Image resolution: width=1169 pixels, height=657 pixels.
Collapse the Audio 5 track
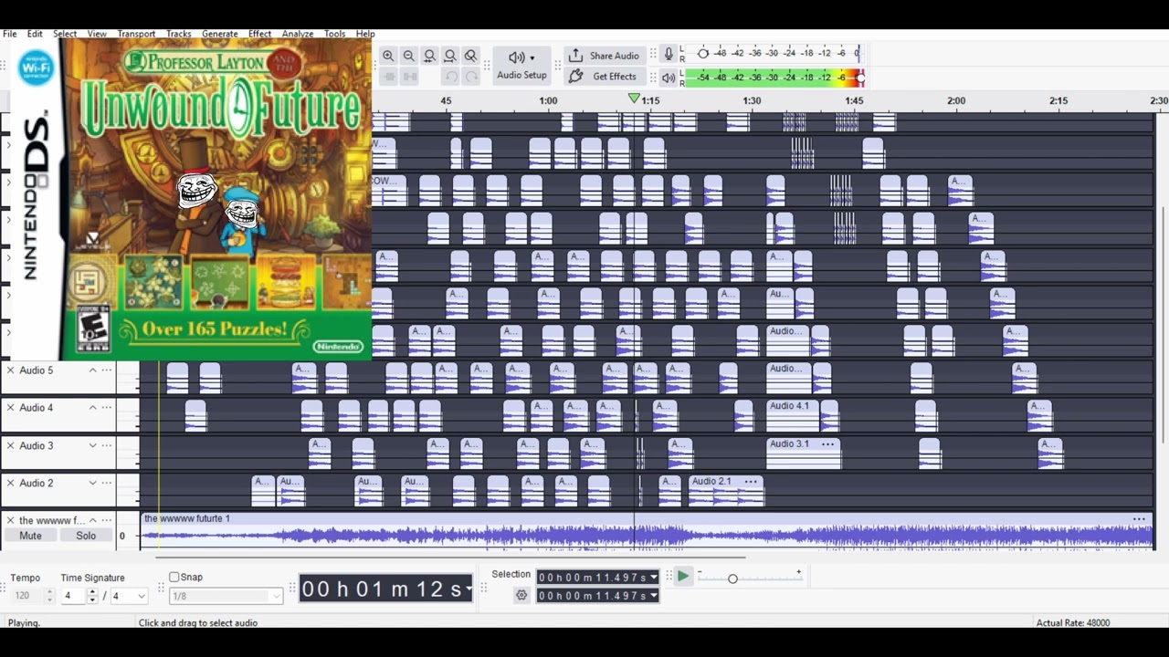coord(92,370)
